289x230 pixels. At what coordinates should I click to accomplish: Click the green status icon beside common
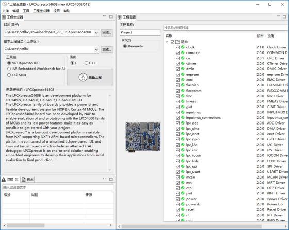(x=183, y=52)
